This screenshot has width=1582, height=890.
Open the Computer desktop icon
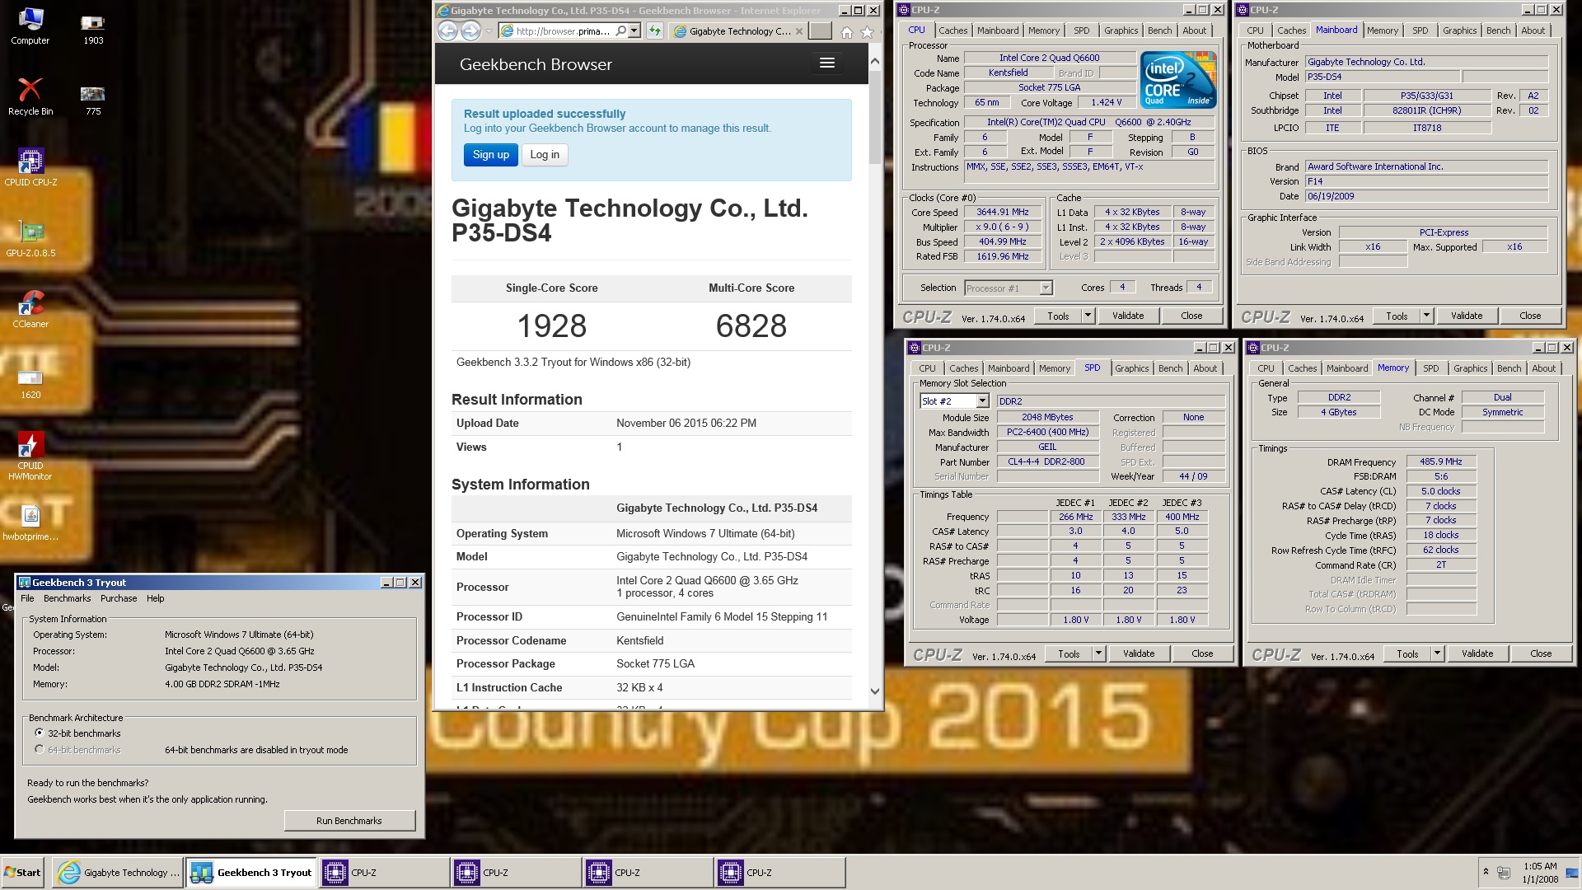point(30,26)
